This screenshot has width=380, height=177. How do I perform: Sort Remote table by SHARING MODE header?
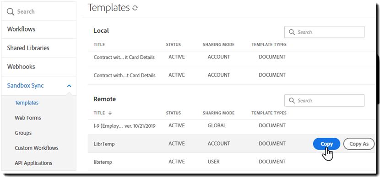(x=218, y=113)
